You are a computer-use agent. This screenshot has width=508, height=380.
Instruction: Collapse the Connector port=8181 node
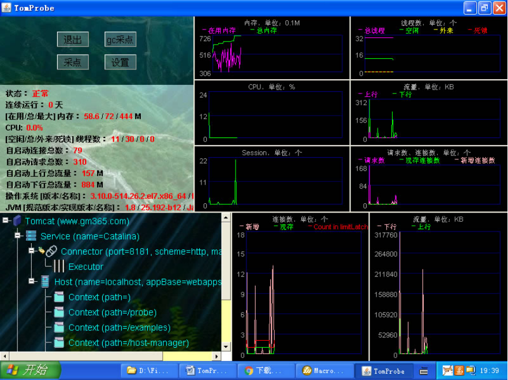point(31,250)
